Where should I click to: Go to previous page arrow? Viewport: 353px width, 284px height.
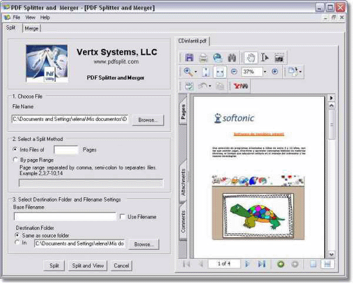[x=201, y=264]
